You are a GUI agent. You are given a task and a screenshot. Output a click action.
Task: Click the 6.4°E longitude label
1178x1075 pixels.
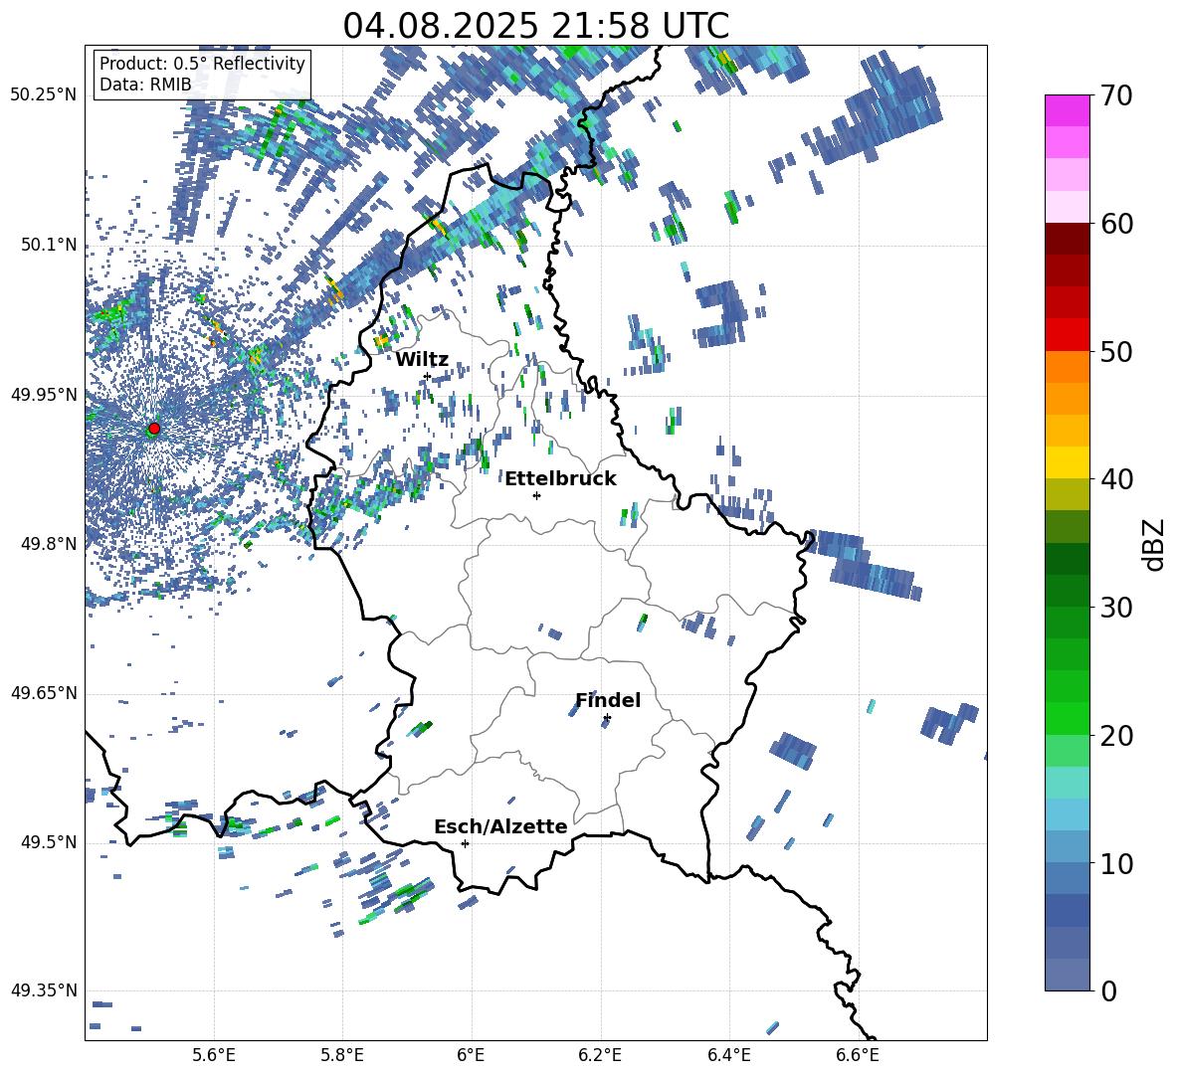click(x=728, y=1055)
